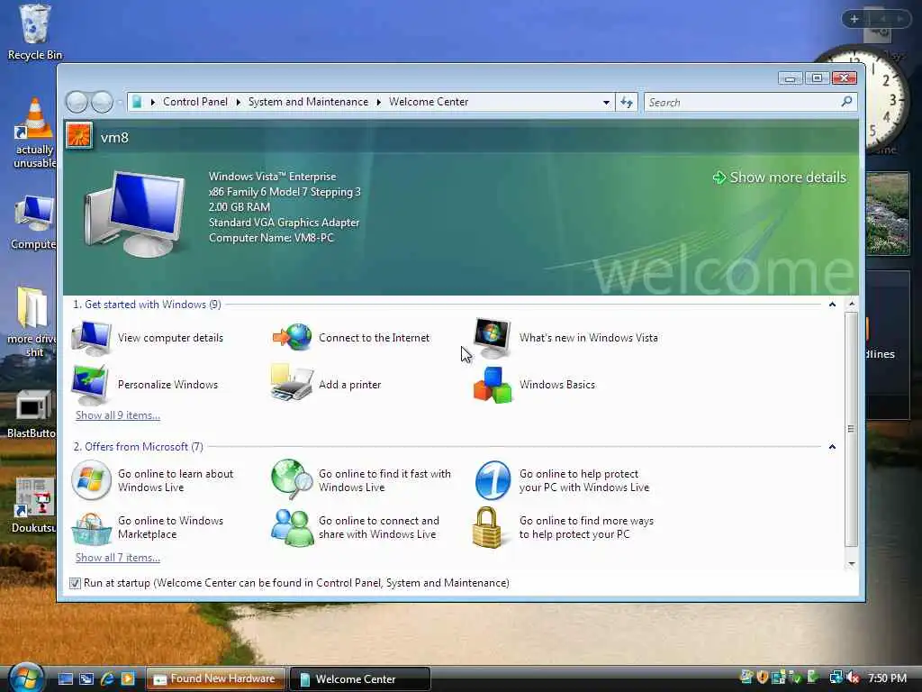The image size is (922, 692).
Task: Click Welcome Center taskbar button
Action: pos(360,678)
